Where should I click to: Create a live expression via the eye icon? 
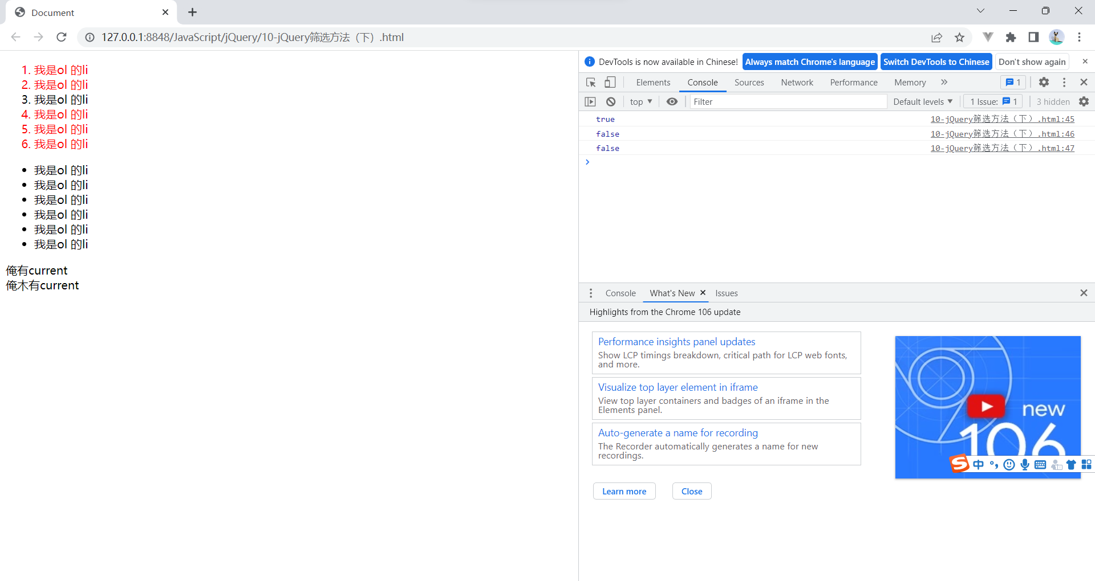(672, 101)
